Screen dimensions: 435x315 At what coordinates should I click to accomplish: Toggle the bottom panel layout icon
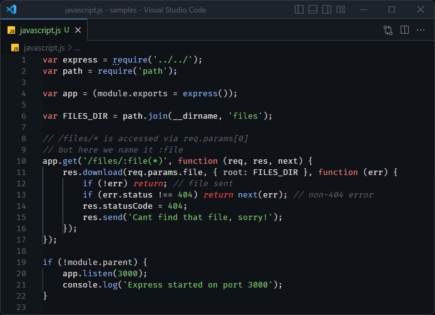point(313,9)
